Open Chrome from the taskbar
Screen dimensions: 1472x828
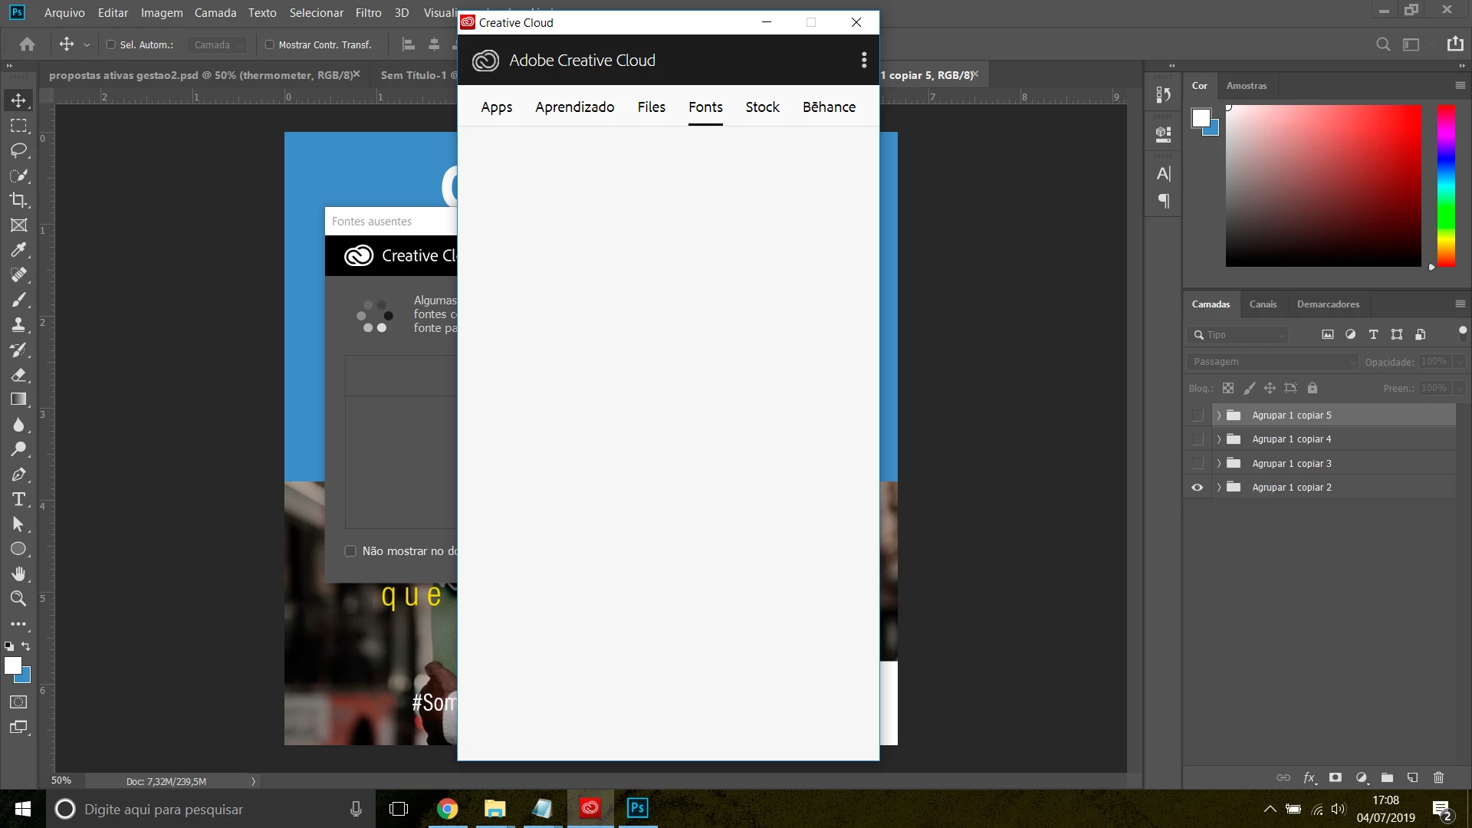tap(447, 809)
